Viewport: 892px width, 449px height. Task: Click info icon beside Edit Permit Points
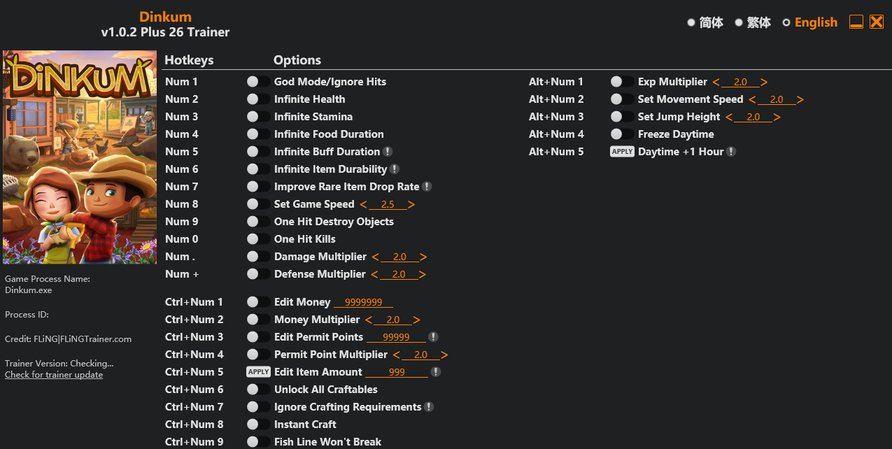(433, 337)
